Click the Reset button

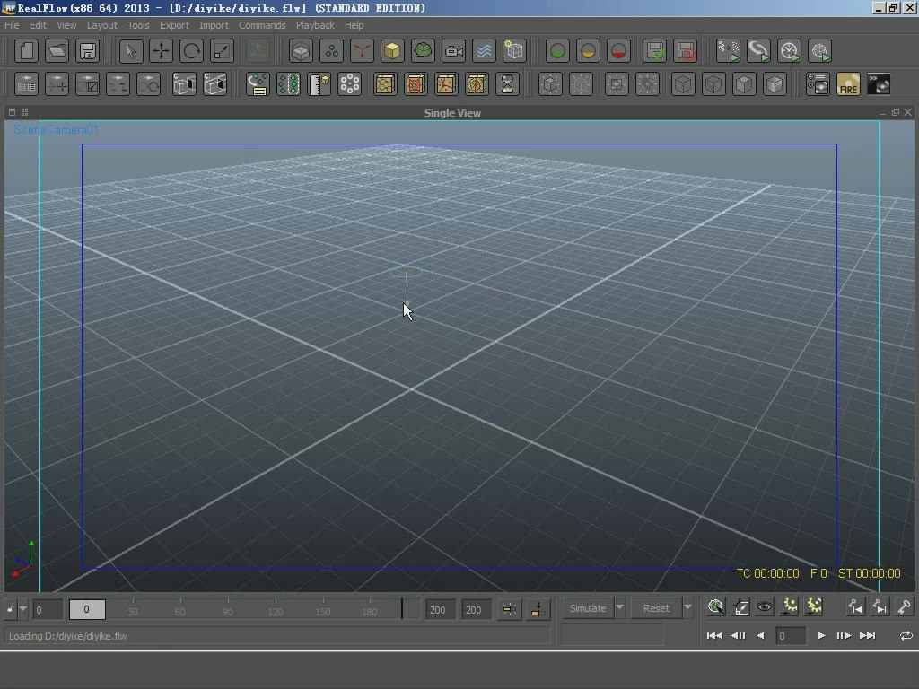pos(656,608)
